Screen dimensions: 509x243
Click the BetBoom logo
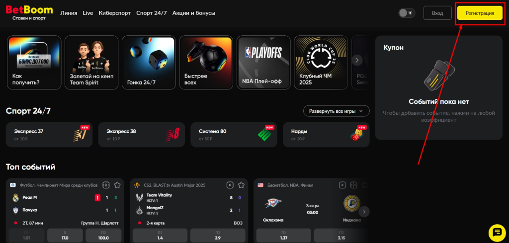click(x=29, y=12)
